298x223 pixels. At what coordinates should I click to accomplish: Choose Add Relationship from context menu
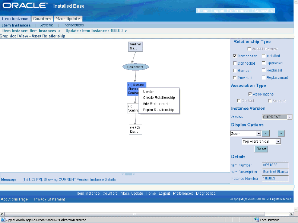(x=156, y=104)
